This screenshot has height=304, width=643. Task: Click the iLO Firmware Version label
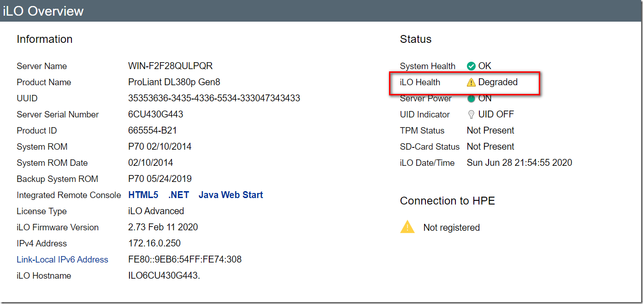(x=58, y=227)
